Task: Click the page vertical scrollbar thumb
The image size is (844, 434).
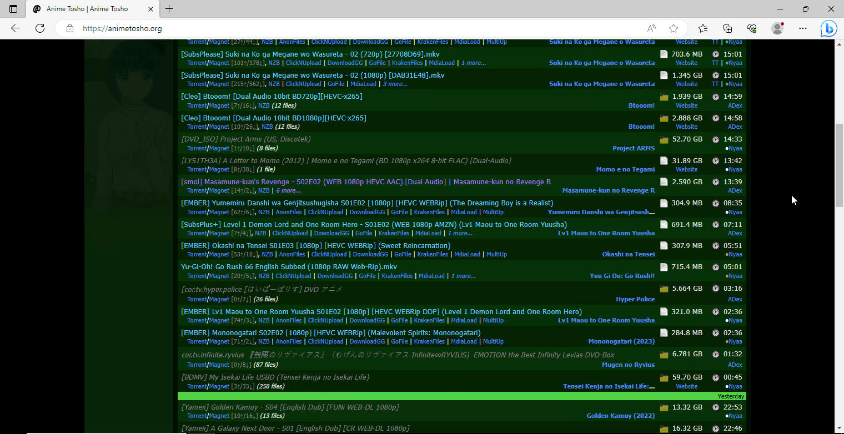Action: [839, 165]
